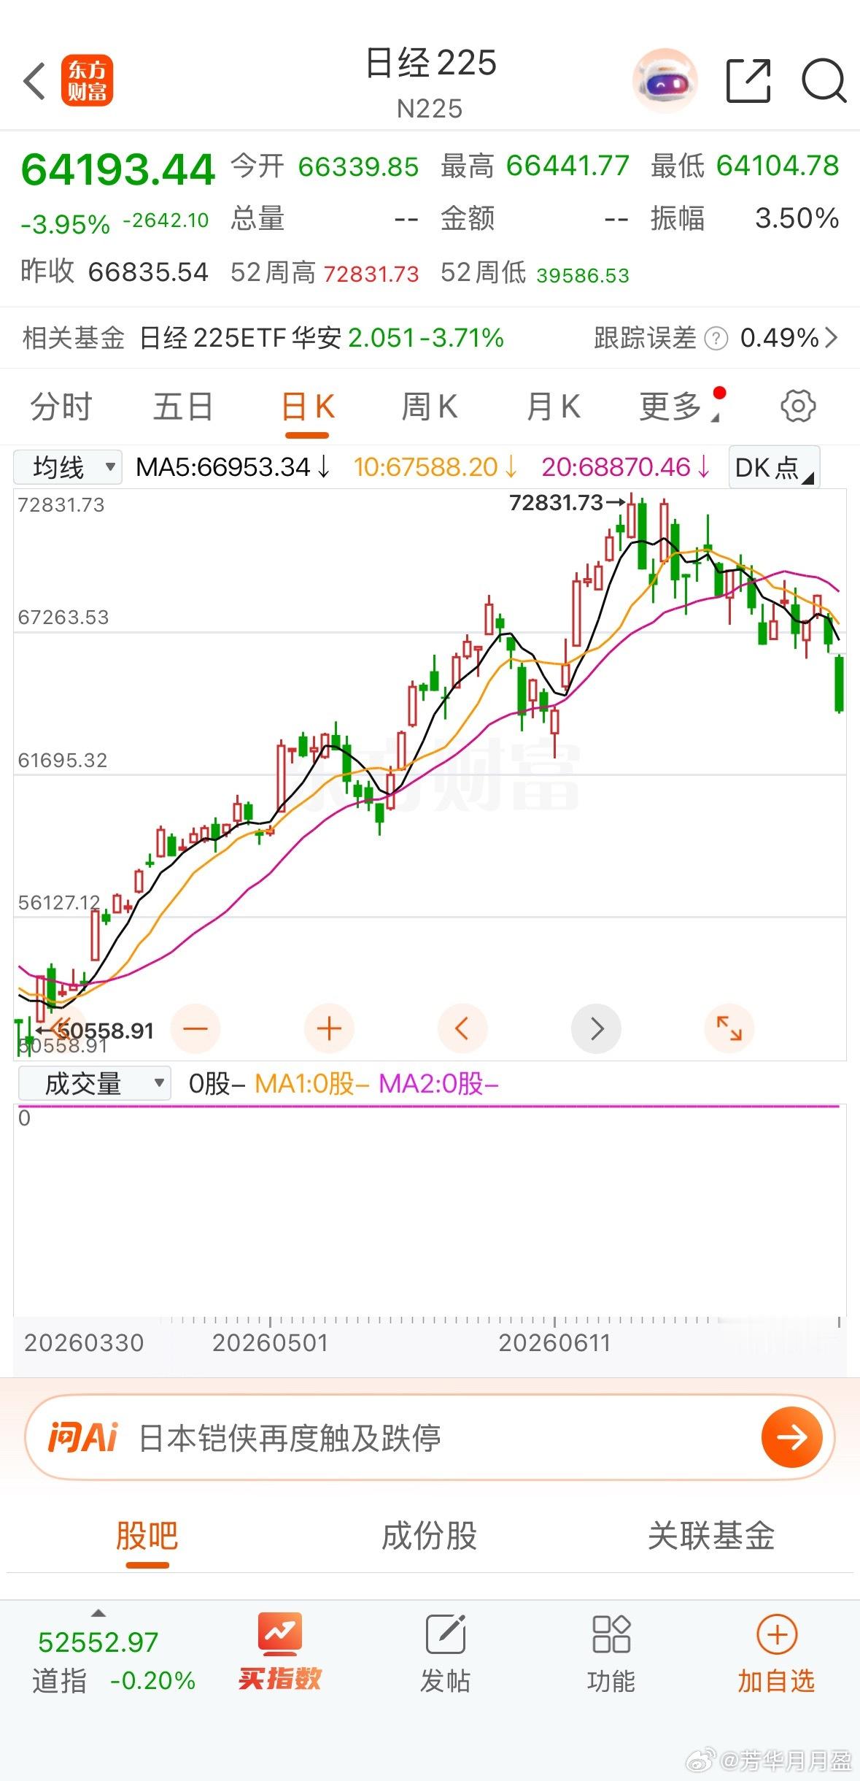Tap the search magnifier icon
860x1781 pixels.
tap(824, 80)
